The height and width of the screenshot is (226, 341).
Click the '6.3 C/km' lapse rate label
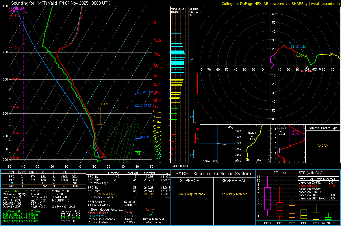point(102,104)
